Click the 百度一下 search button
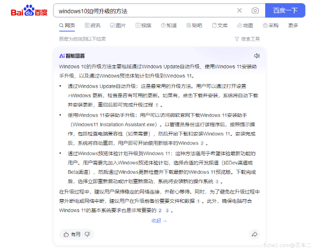Viewport: 314px width, 250px height. tap(285, 10)
